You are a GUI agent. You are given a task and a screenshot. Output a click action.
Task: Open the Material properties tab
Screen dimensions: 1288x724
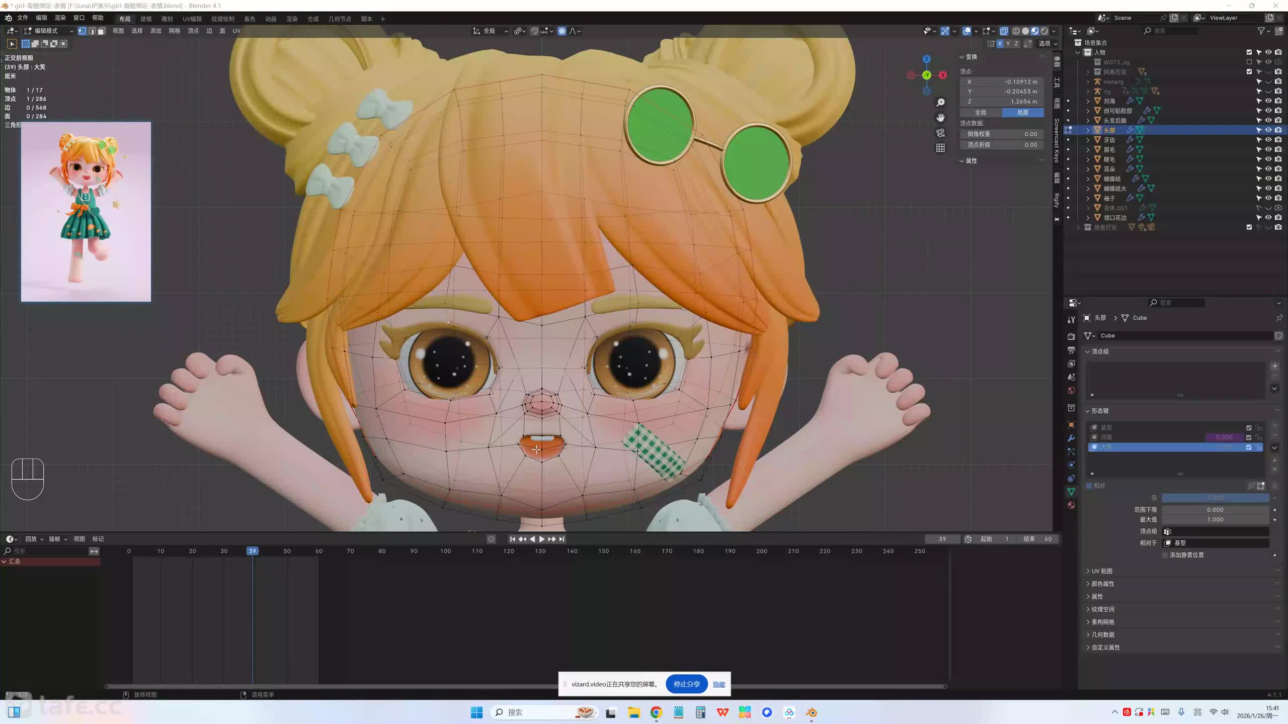(x=1071, y=505)
